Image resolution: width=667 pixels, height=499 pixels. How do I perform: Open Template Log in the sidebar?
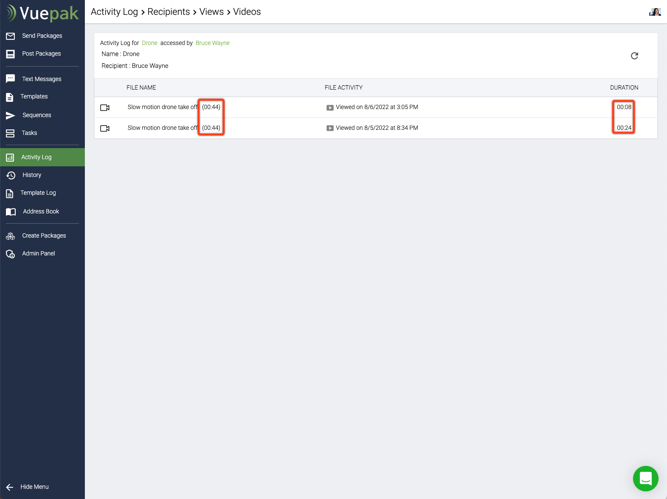[x=38, y=193]
